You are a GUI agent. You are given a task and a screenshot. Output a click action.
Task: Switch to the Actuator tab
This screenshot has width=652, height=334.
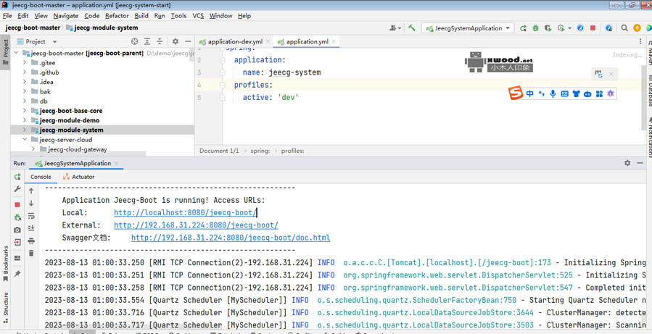point(78,177)
